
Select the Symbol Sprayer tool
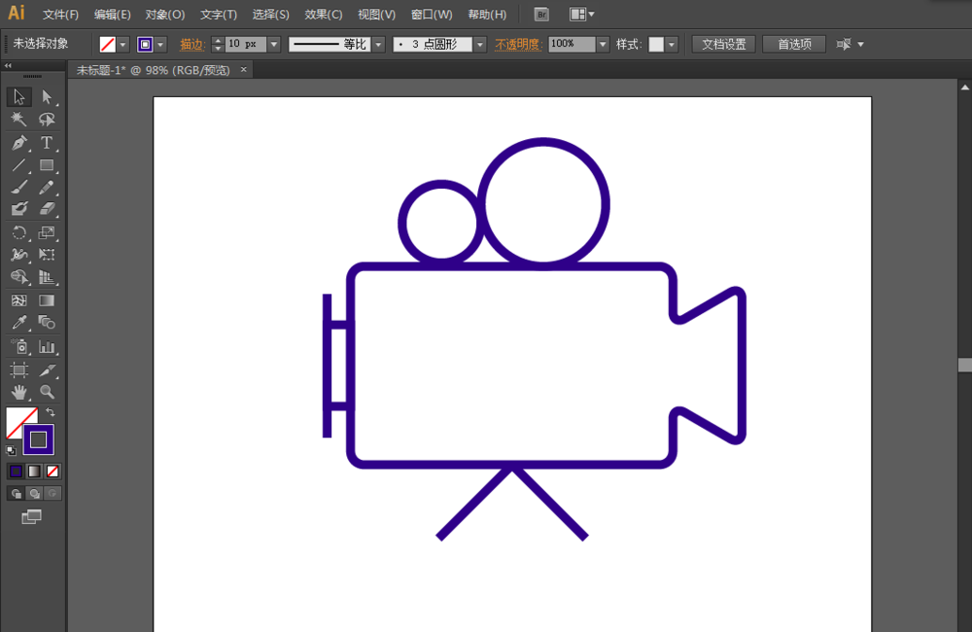tap(18, 347)
